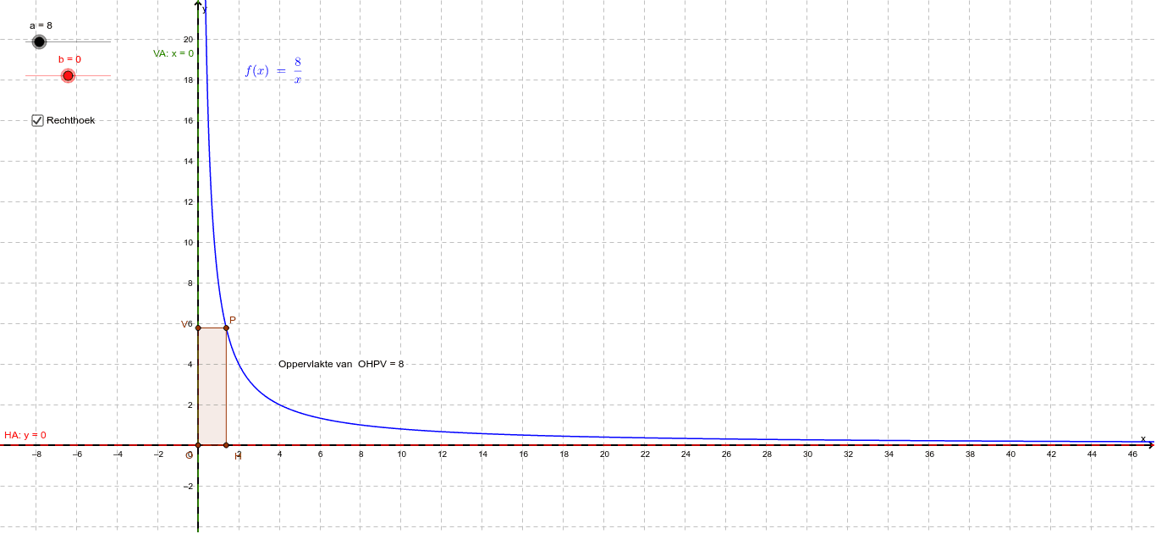Image resolution: width=1156 pixels, height=534 pixels.
Task: Select origin point O
Action: [x=198, y=444]
